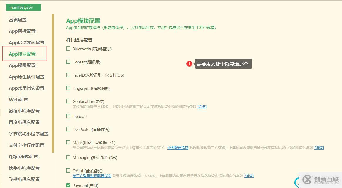The width and height of the screenshot is (342, 188).
Task: Open the 地图配置指南 link
Action: [x=178, y=148]
